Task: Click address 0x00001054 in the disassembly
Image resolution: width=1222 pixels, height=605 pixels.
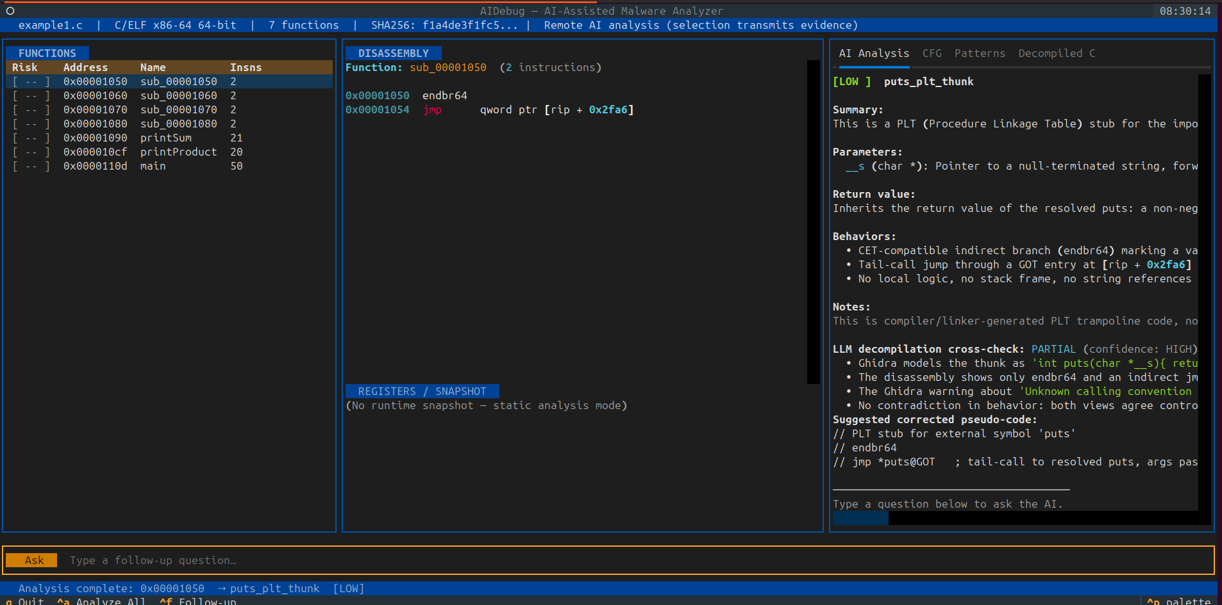Action: click(x=377, y=109)
